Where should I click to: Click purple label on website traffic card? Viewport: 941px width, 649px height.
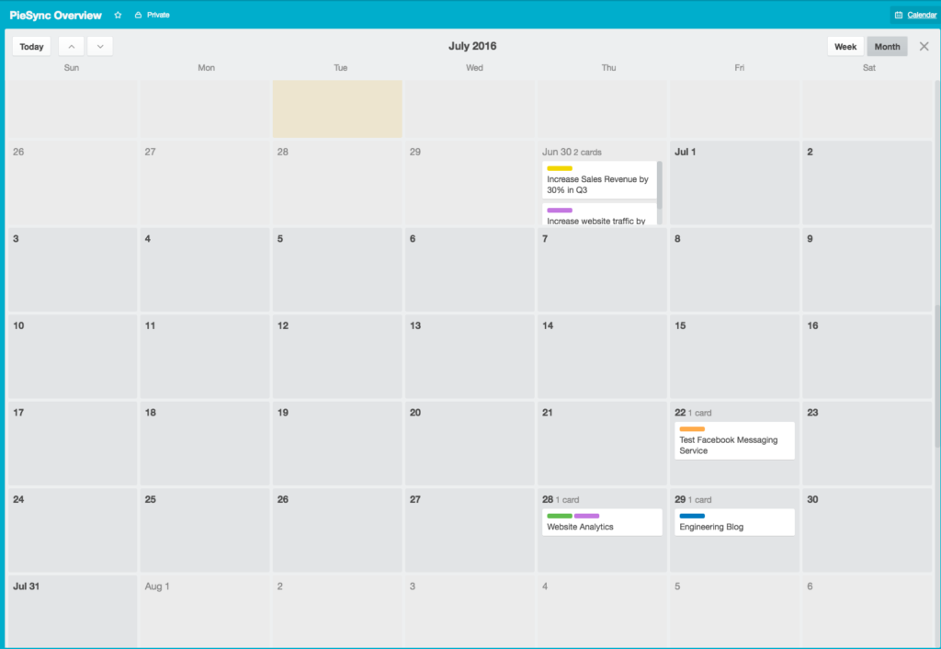click(560, 211)
